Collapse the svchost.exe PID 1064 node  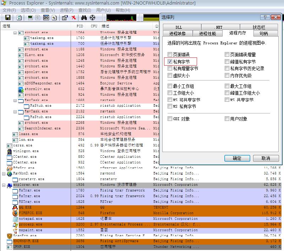(15, 33)
